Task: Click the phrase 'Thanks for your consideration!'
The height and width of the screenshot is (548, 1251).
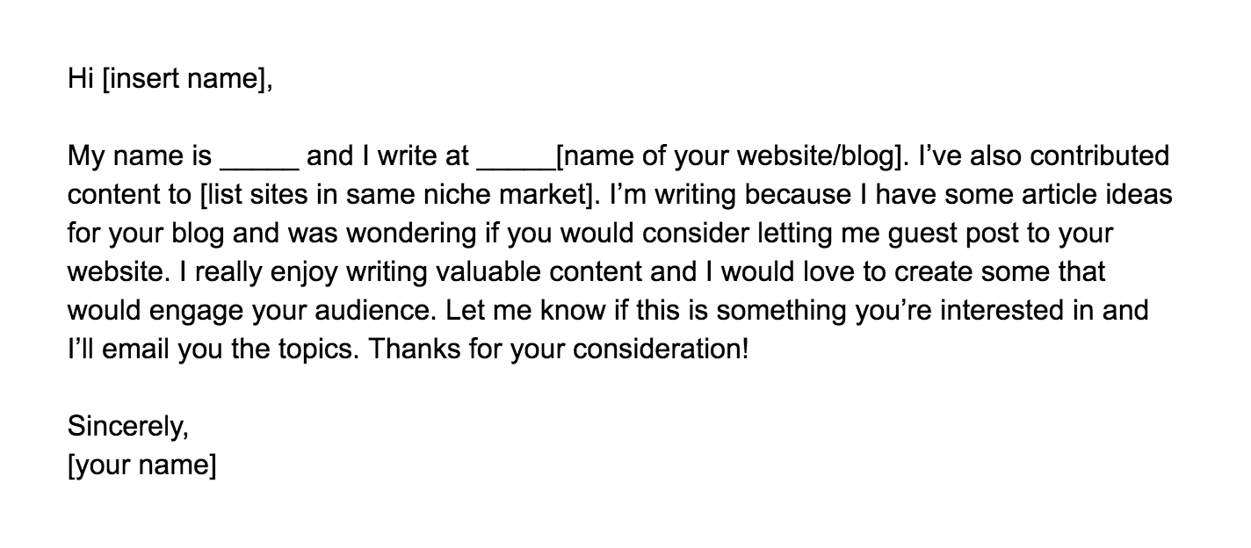Action: (560, 350)
